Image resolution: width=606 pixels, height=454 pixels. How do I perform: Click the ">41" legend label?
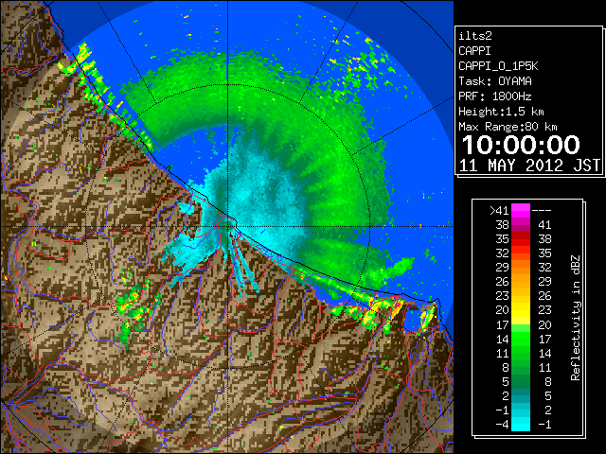point(499,211)
